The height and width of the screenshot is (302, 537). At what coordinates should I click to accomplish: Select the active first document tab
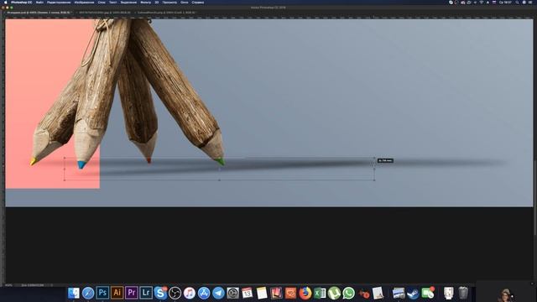tap(39, 13)
